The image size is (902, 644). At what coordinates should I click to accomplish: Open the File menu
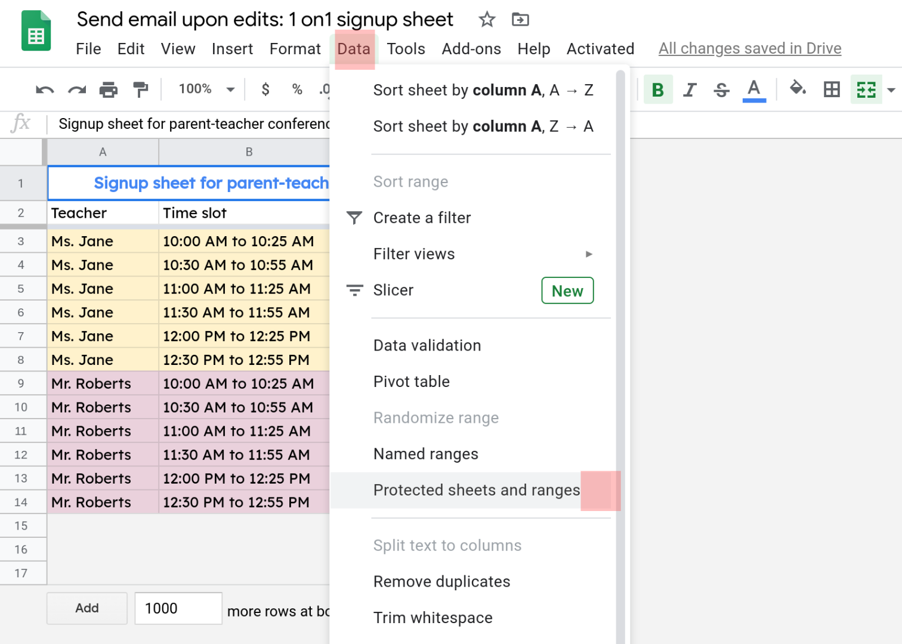88,49
